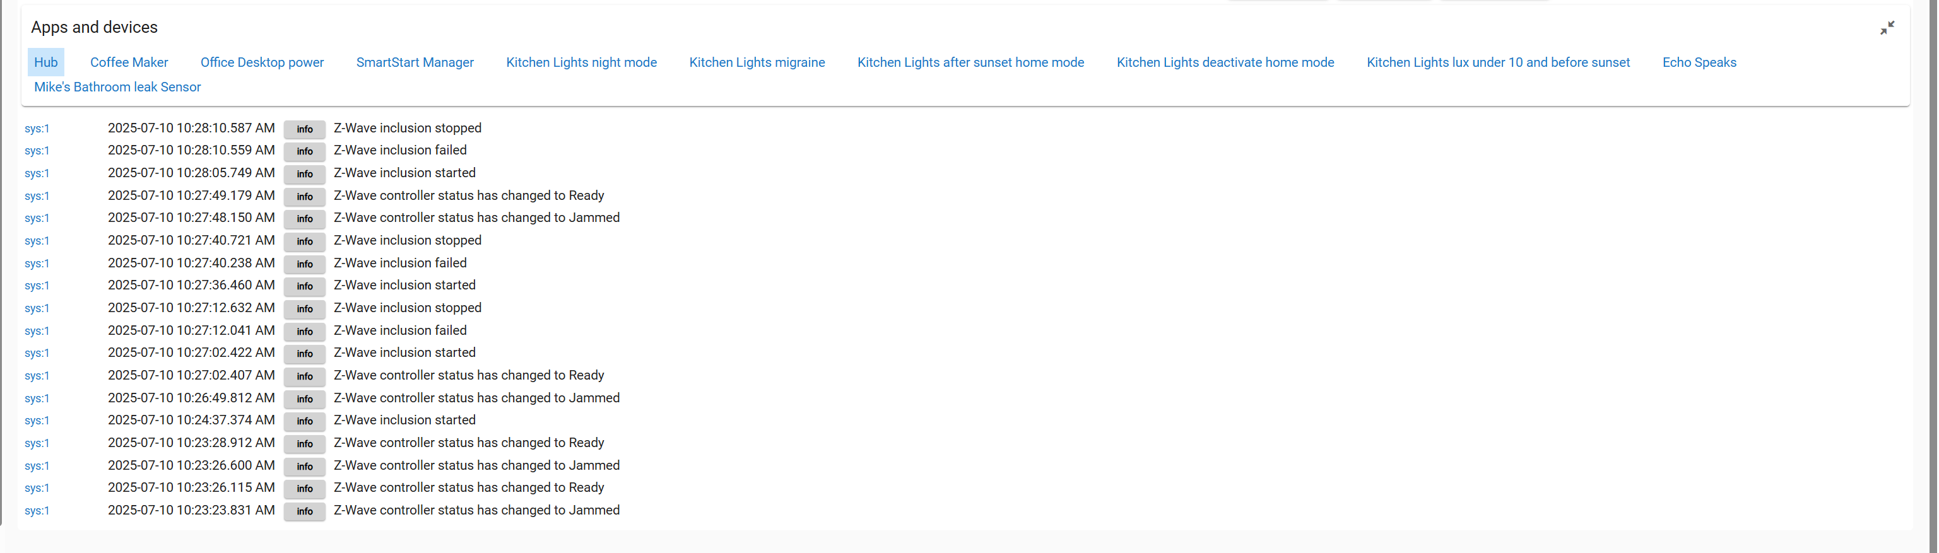Collapse the Apps and devices panel

point(1887,28)
